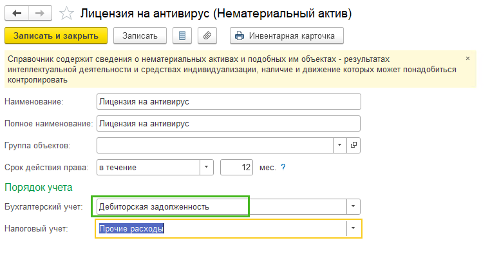Add to favorites with the star icon
Screen dimensions: 490x256
[x=66, y=14]
